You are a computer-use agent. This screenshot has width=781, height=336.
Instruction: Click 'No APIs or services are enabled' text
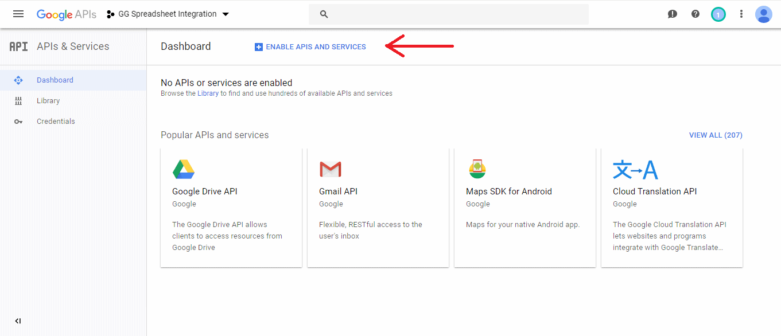[227, 83]
